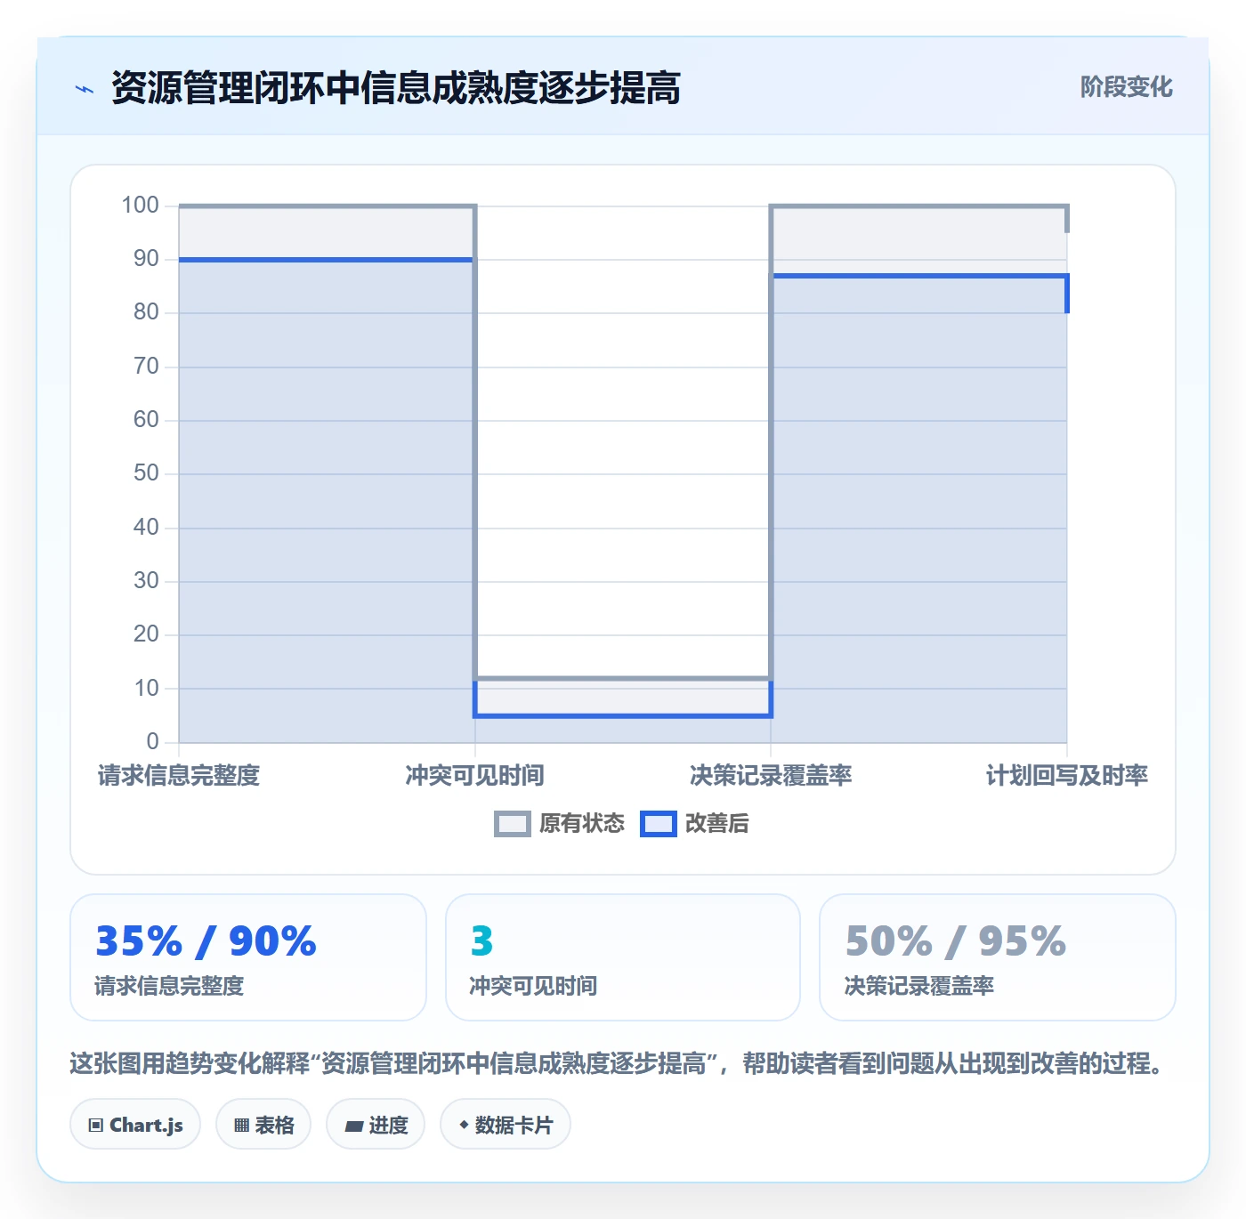
Task: Click the 改善后 legend label
Action: click(x=716, y=824)
